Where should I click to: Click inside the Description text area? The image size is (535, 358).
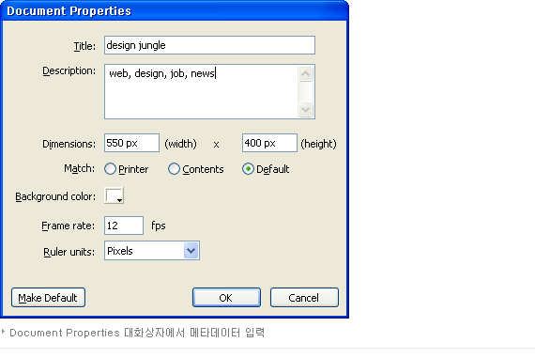point(201,91)
